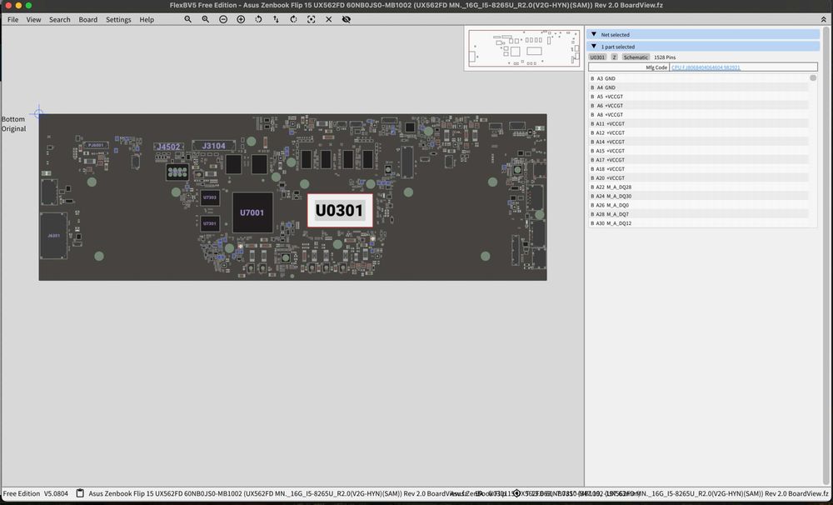The height and width of the screenshot is (505, 833).
Task: Open the File menu
Action: [12, 19]
